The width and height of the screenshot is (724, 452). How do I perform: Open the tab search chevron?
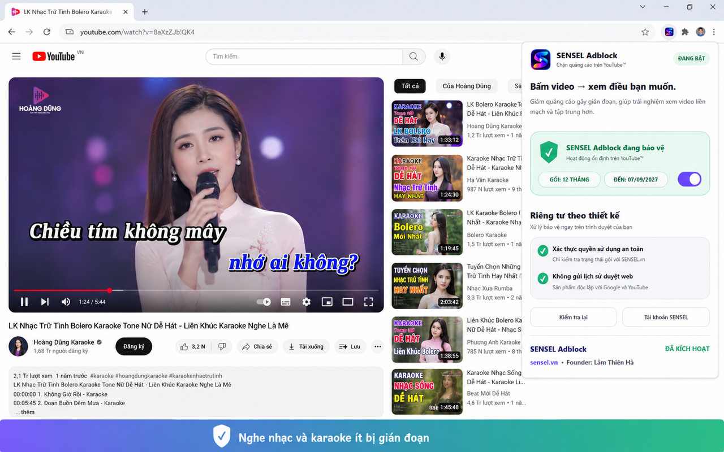pyautogui.click(x=643, y=7)
